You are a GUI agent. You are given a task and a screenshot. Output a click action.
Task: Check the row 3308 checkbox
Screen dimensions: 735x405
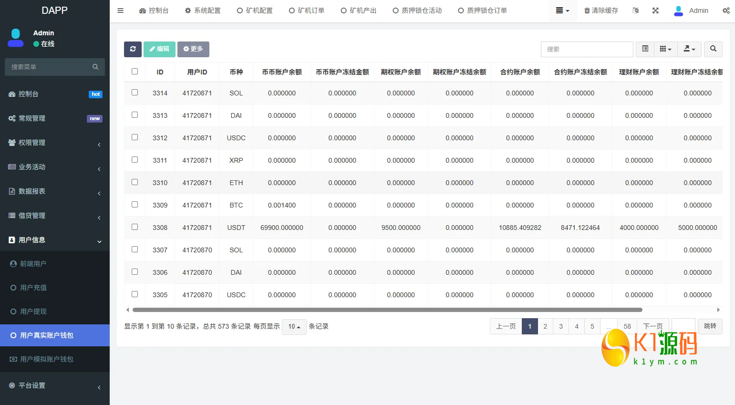point(135,227)
